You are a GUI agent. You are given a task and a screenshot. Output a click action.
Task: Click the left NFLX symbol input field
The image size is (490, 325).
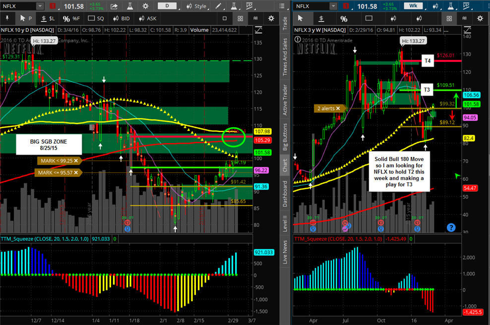tap(18, 6)
